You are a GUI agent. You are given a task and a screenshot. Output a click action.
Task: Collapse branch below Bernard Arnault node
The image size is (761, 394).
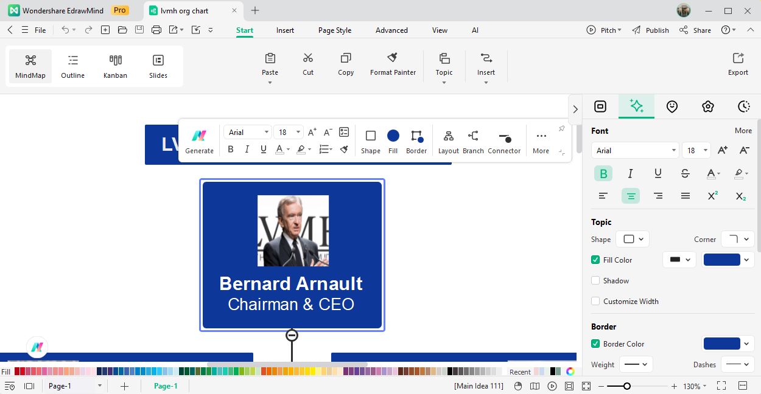point(292,335)
